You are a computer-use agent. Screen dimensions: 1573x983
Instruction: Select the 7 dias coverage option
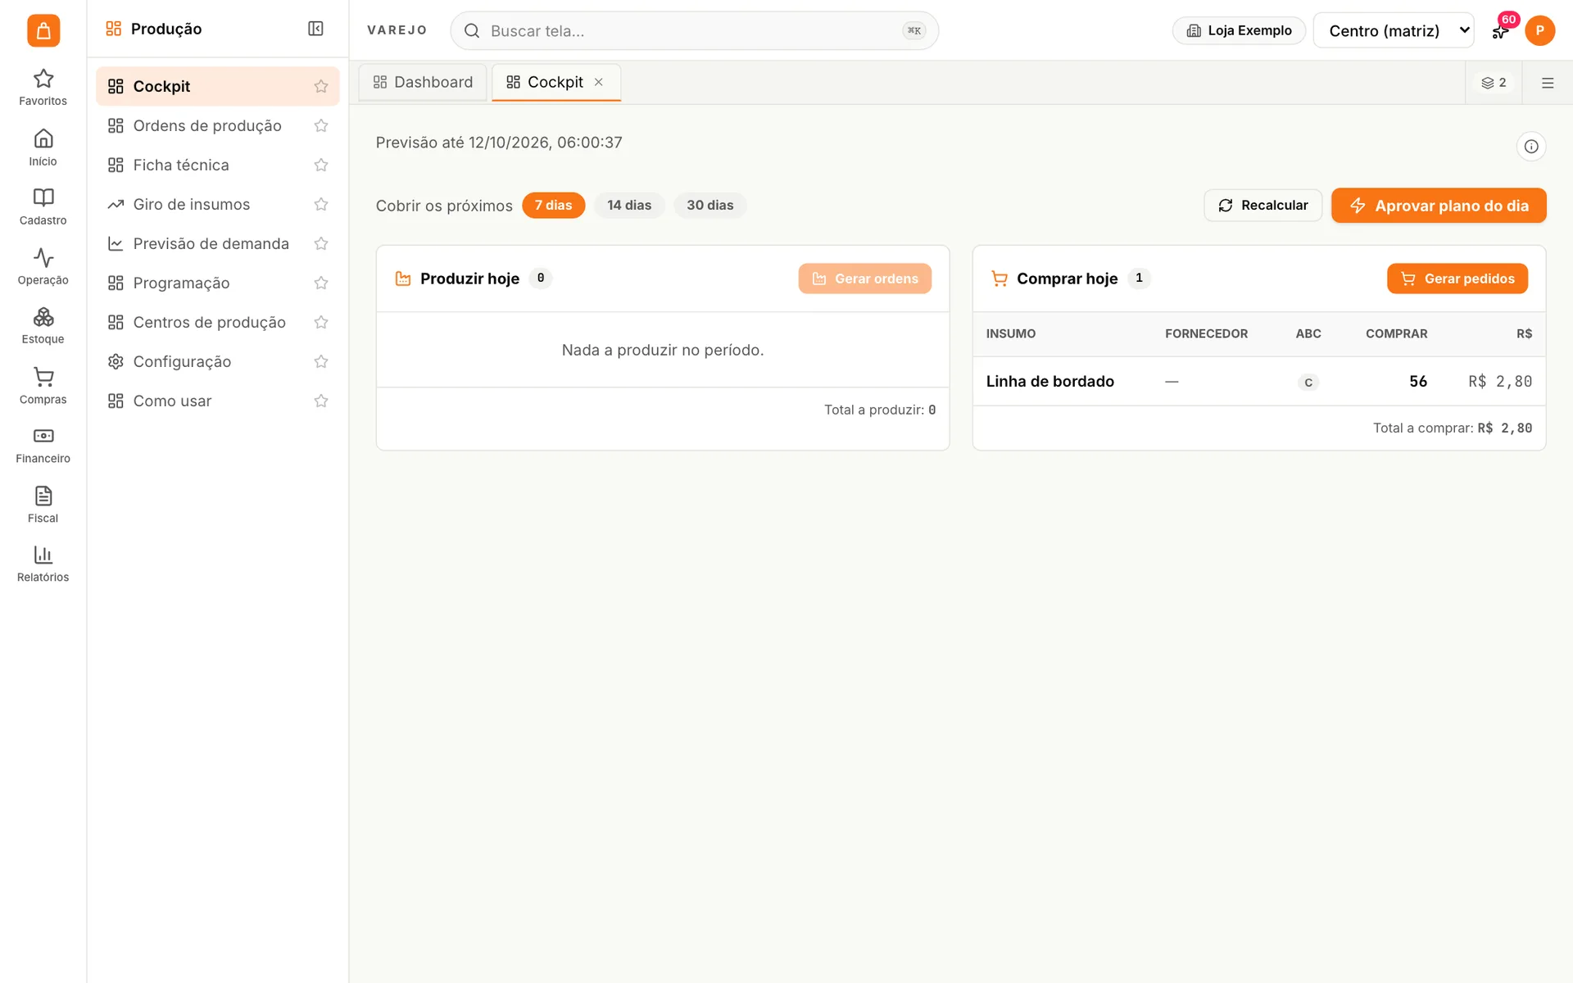pyautogui.click(x=553, y=205)
